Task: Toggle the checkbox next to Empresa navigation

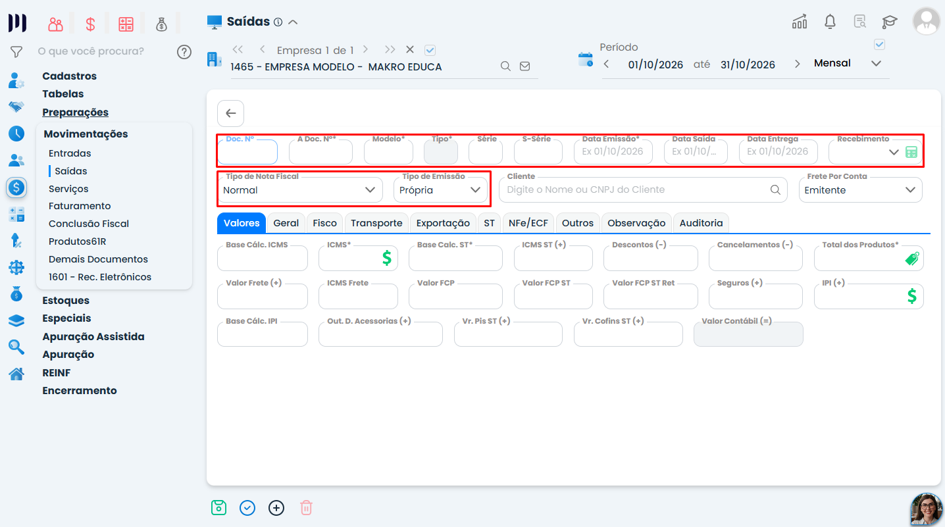Action: tap(430, 50)
